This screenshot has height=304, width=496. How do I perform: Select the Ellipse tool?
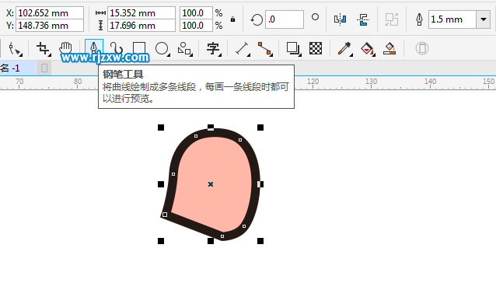coord(162,49)
